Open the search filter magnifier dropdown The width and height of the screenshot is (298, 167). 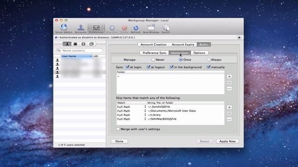59,51
